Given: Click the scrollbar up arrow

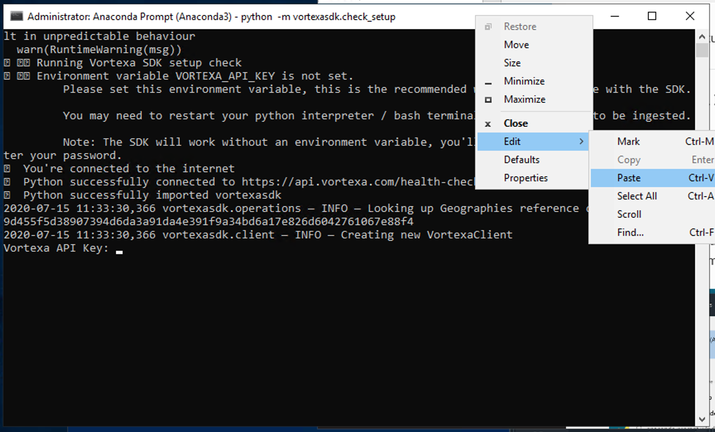Looking at the screenshot, I should click(x=702, y=37).
